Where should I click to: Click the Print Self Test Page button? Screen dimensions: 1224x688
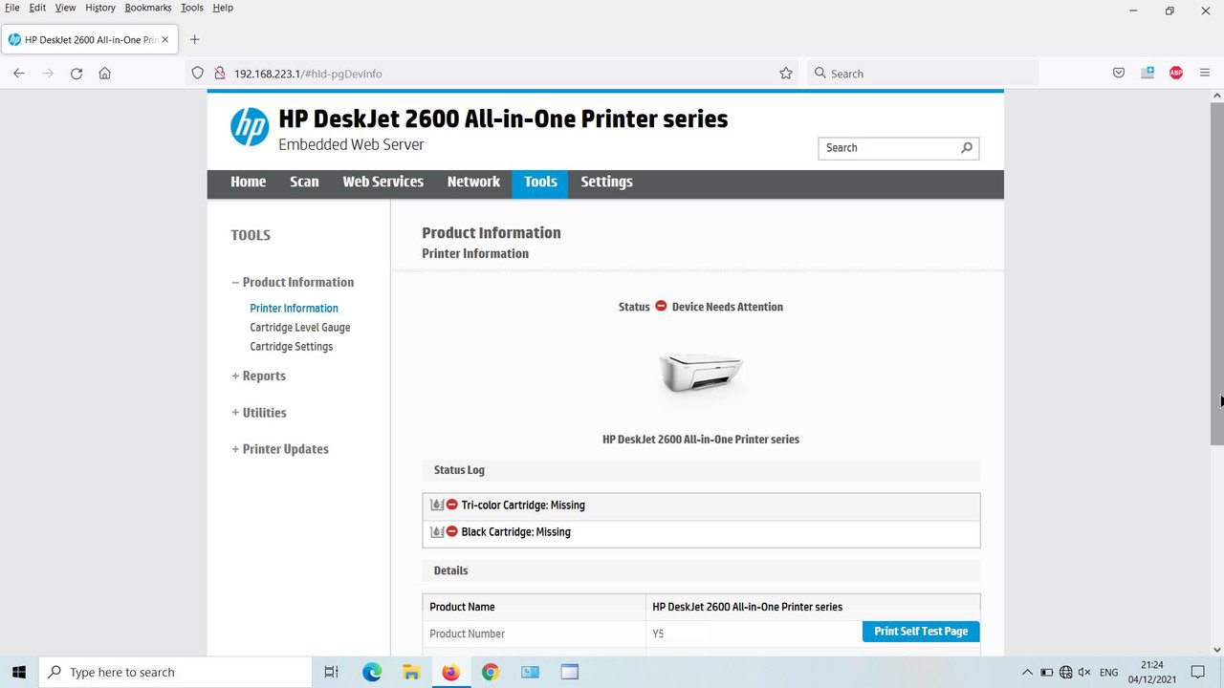click(x=921, y=631)
